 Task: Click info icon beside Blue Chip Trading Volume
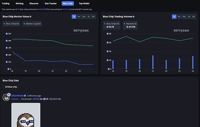[133, 17]
